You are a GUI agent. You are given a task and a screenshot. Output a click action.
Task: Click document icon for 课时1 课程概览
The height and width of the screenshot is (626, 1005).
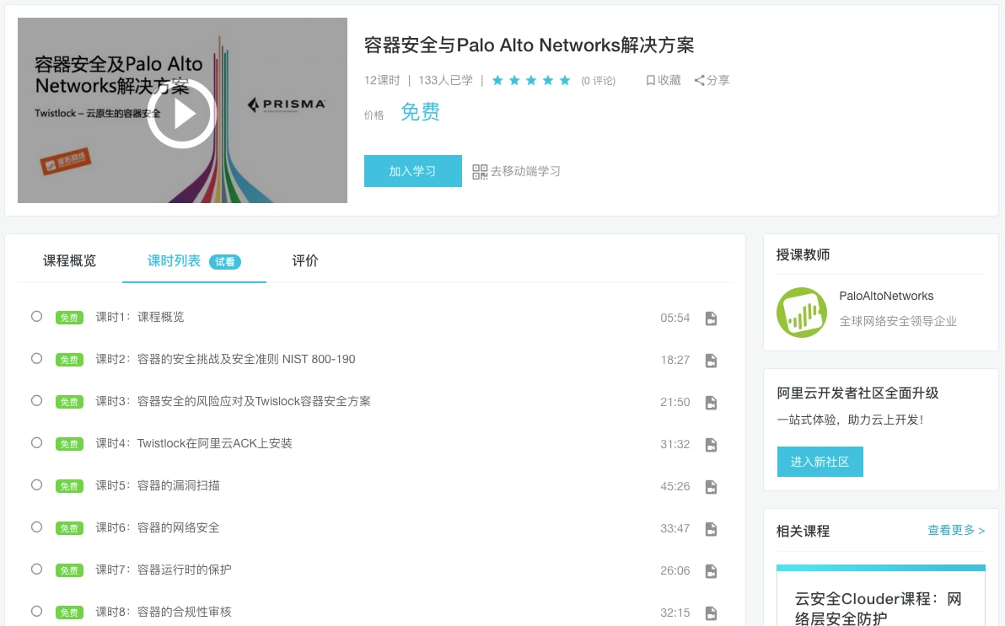pyautogui.click(x=711, y=318)
